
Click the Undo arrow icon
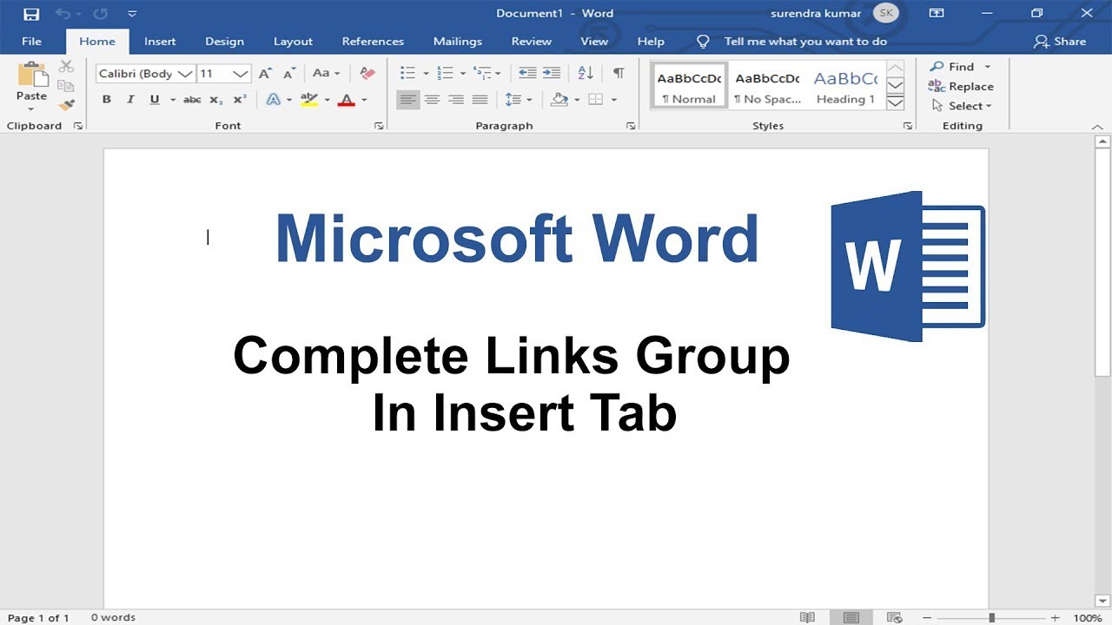click(x=63, y=14)
